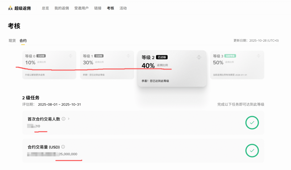Screen dimensions: 291x170
Task: Click the diamond icon on 等级 1 card
Action: click(128, 56)
